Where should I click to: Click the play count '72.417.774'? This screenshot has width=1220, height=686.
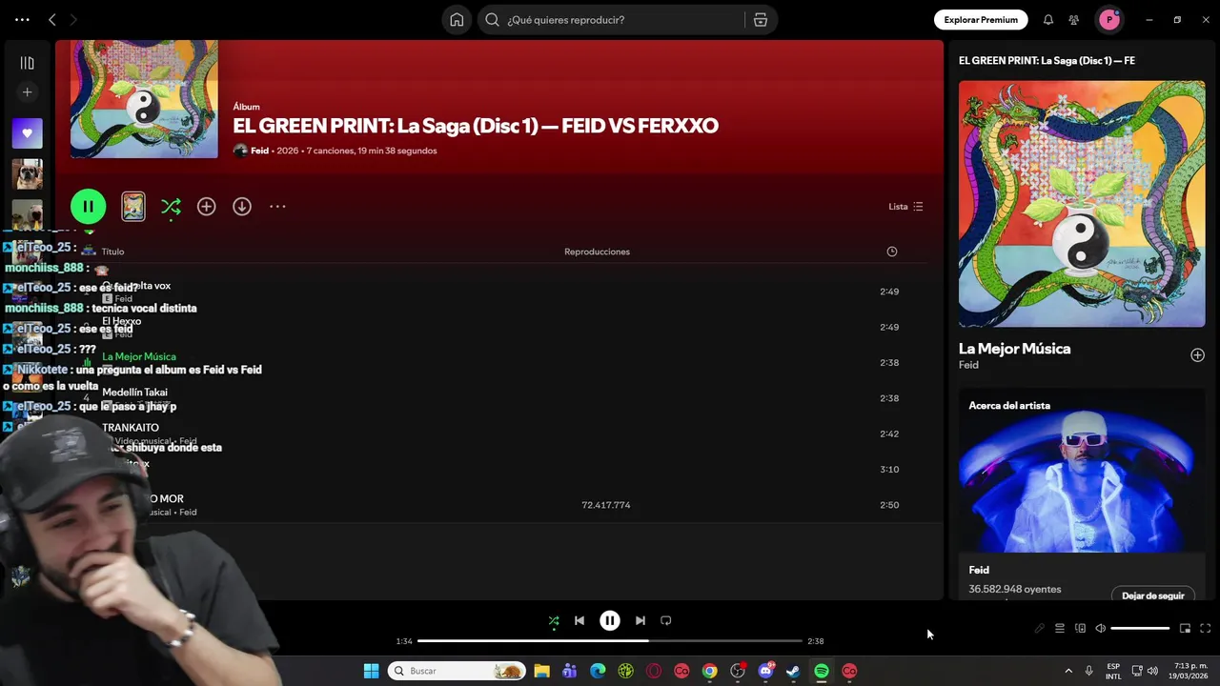click(606, 505)
